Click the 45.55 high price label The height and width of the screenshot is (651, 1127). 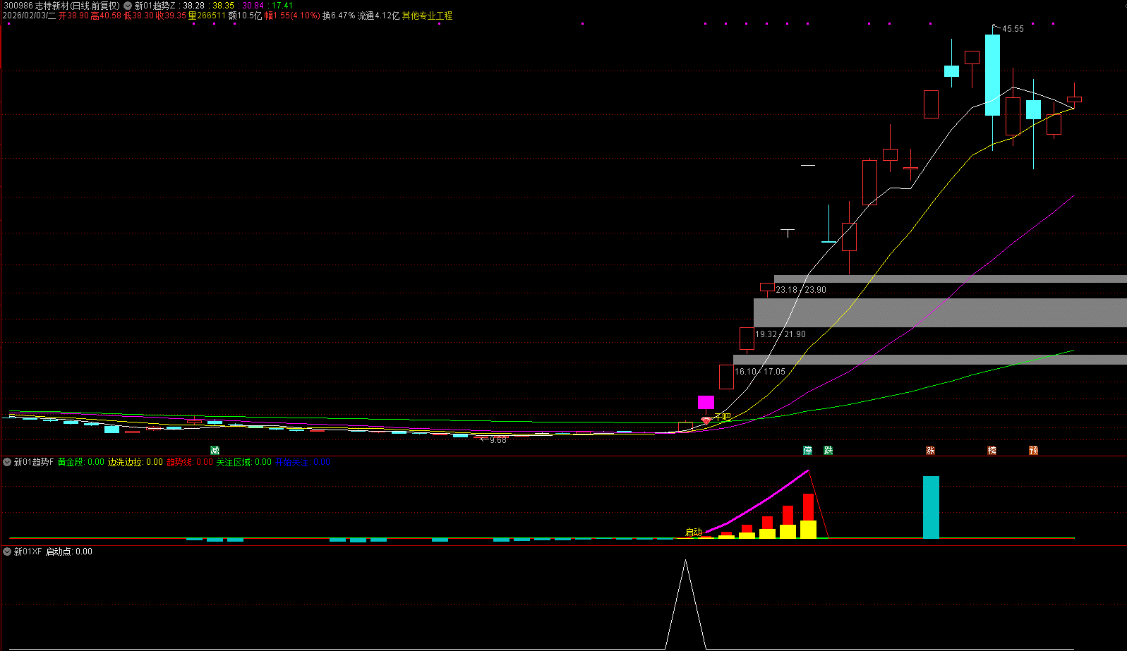pyautogui.click(x=1013, y=29)
